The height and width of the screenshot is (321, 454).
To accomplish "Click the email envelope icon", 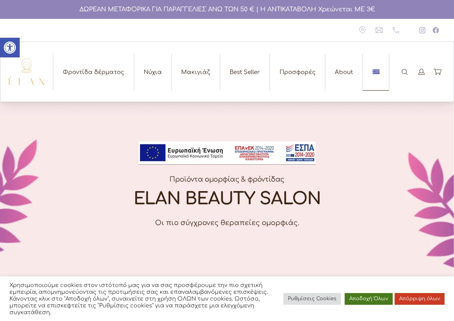I will 379,30.
